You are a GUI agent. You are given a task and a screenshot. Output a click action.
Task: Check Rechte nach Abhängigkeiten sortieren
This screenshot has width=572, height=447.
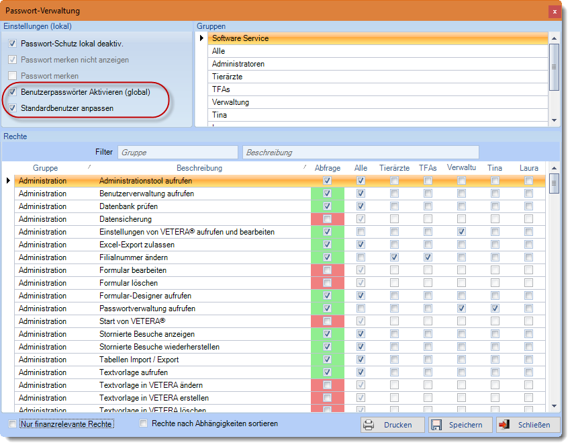coord(143,424)
